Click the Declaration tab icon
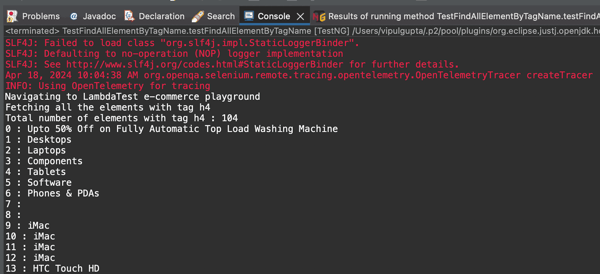This screenshot has height=274, width=600. (x=129, y=16)
